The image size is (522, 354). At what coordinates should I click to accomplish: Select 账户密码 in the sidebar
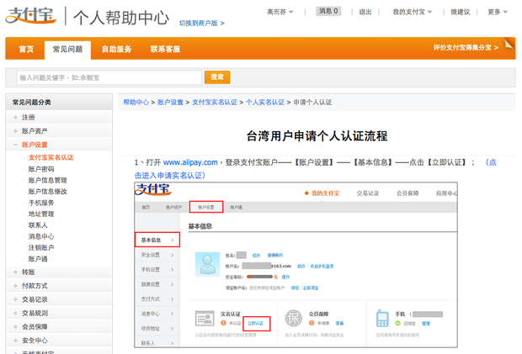pos(41,169)
